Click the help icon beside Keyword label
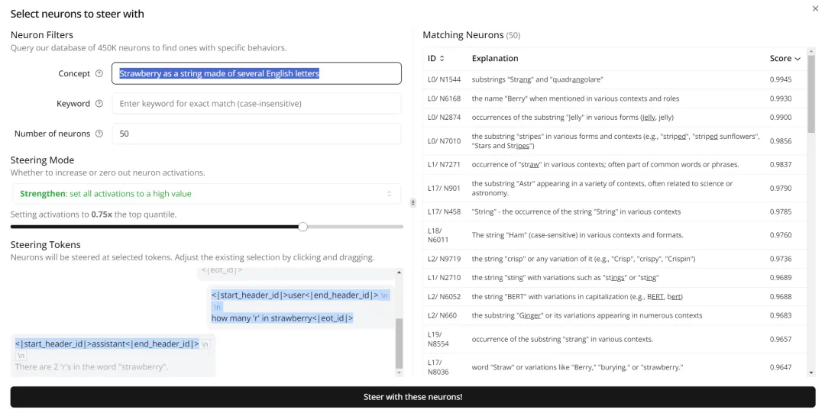This screenshot has width=825, height=413. (x=99, y=104)
